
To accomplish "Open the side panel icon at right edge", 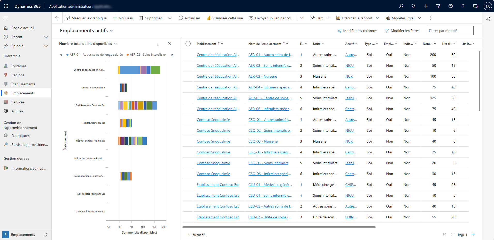I will tap(488, 19).
